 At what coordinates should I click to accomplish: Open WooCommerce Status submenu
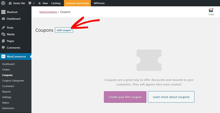[x=6, y=103]
